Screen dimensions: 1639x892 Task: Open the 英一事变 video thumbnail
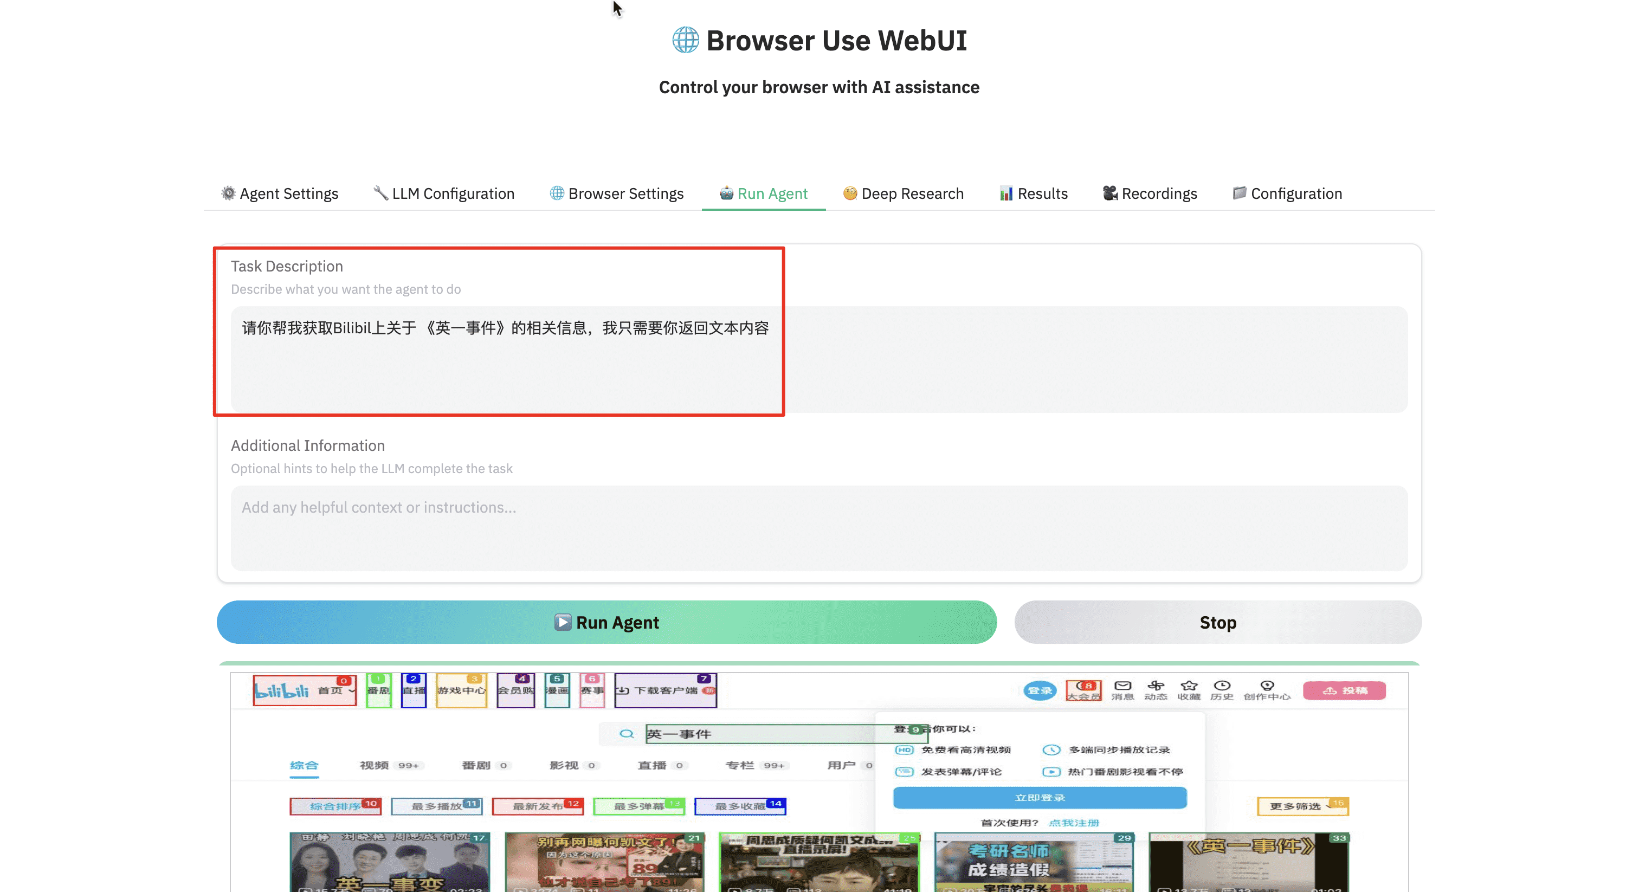click(x=389, y=862)
